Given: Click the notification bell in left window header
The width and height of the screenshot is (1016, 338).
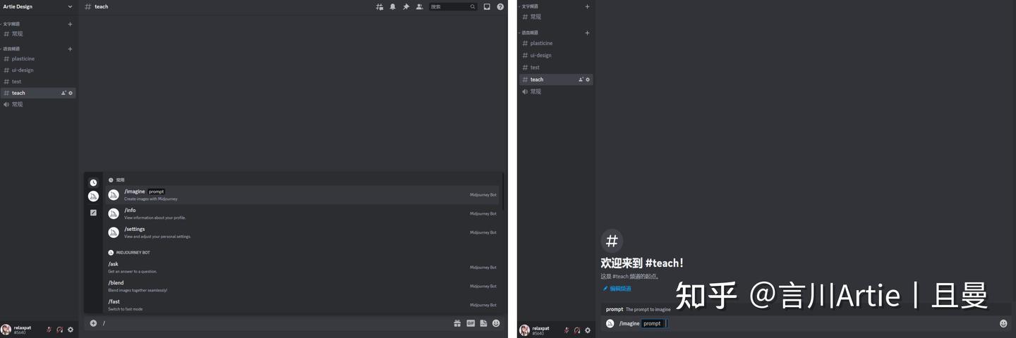Looking at the screenshot, I should point(393,6).
